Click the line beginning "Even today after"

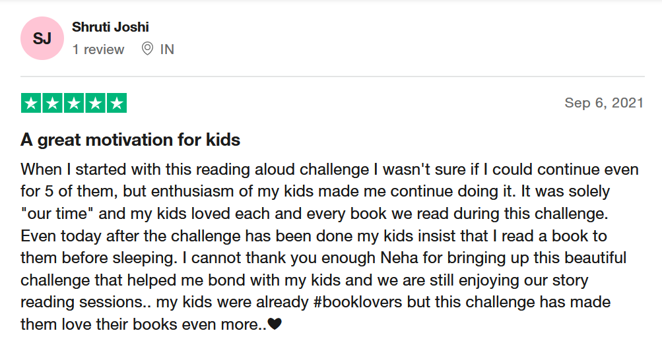pos(314,236)
